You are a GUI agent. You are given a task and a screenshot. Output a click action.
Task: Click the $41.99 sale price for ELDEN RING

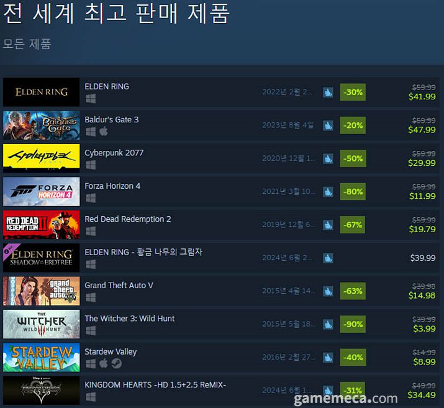click(422, 96)
